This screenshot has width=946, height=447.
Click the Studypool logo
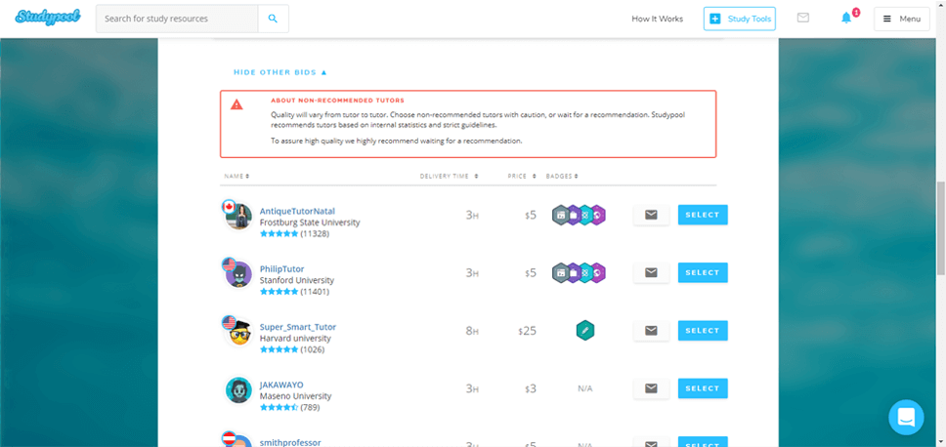pos(48,18)
